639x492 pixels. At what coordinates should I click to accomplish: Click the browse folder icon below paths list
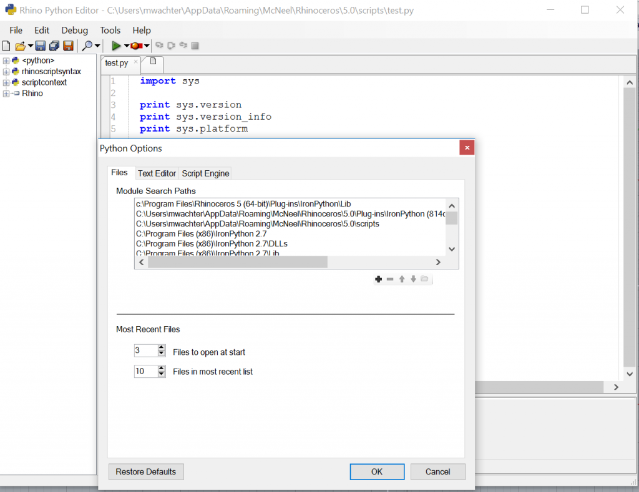tap(424, 279)
